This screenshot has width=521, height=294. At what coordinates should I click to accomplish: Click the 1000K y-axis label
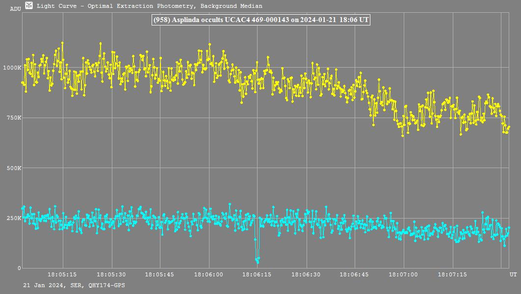coord(12,68)
